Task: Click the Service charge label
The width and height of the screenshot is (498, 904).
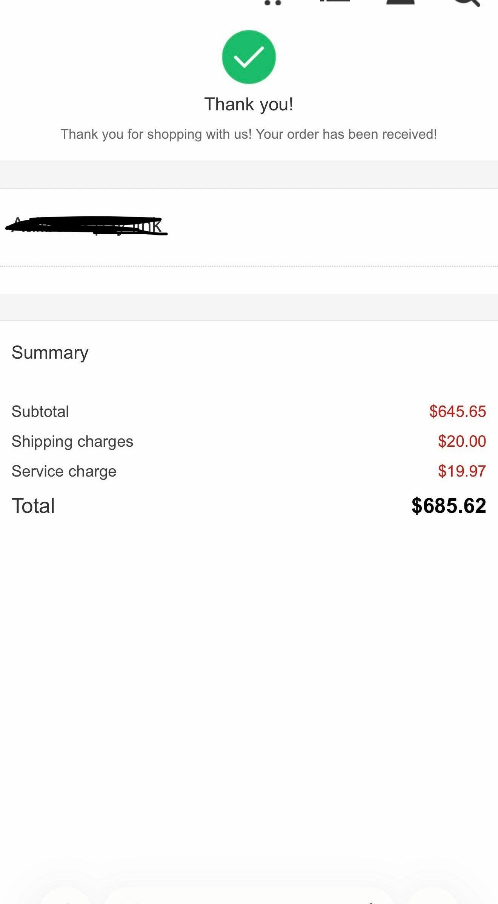Action: coord(64,471)
